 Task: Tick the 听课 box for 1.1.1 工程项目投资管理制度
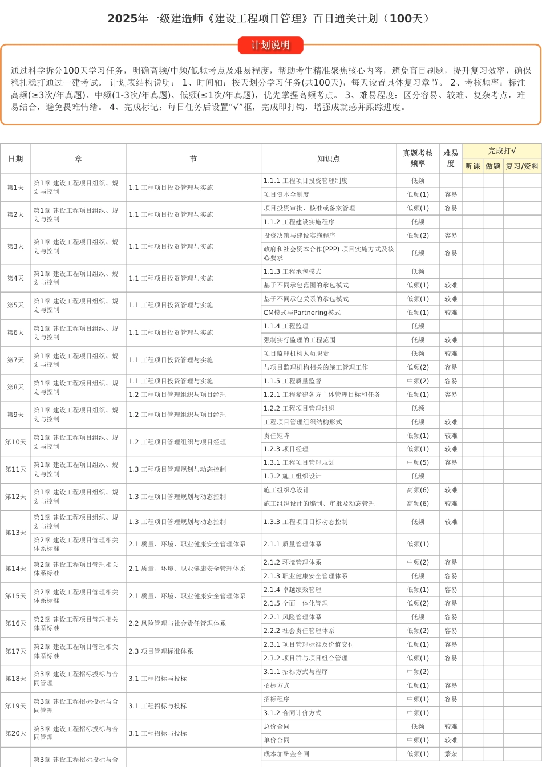(473, 181)
